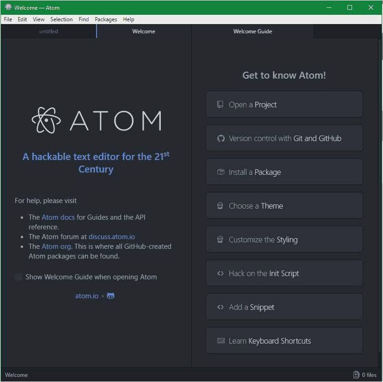Open the Atom org link

tap(56, 246)
